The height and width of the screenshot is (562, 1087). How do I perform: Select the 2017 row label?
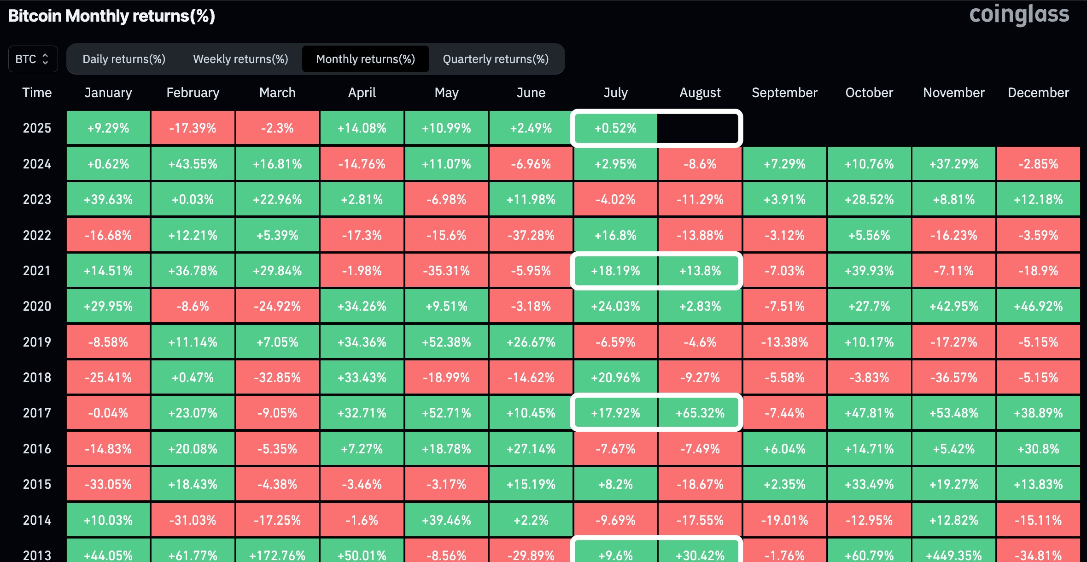(x=37, y=413)
